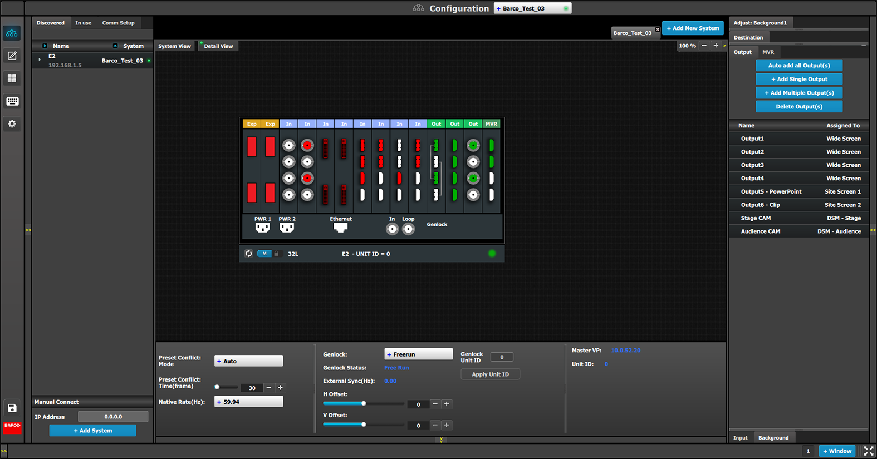Toggle the M master button on the unit
The height and width of the screenshot is (459, 877).
(x=264, y=254)
